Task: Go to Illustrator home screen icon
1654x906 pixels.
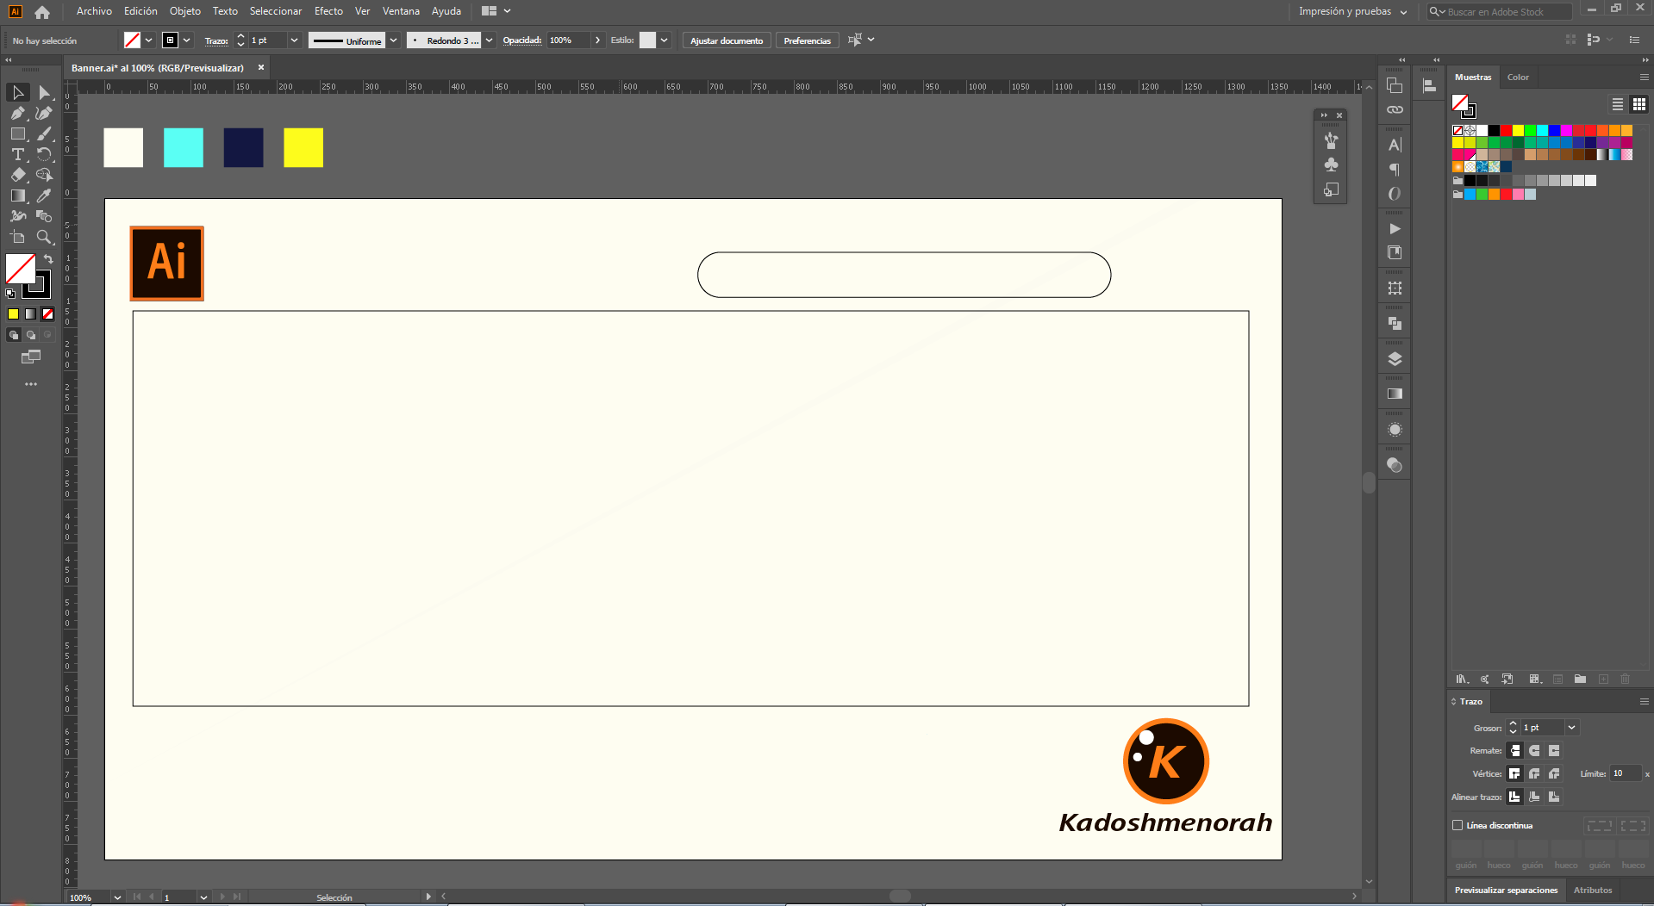Action: point(42,12)
